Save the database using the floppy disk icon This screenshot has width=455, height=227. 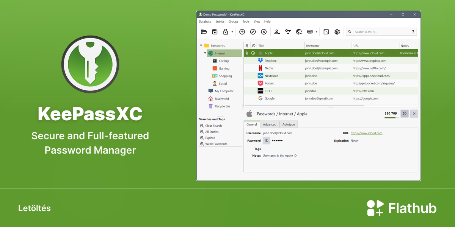coord(215,32)
